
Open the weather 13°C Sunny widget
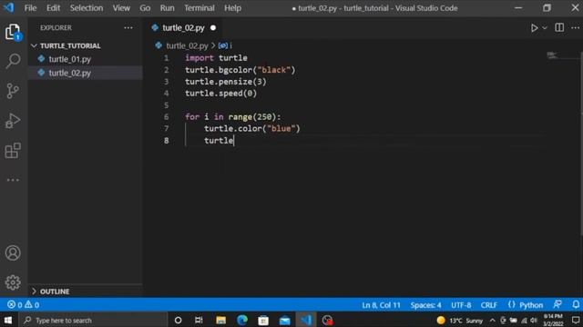460,321
